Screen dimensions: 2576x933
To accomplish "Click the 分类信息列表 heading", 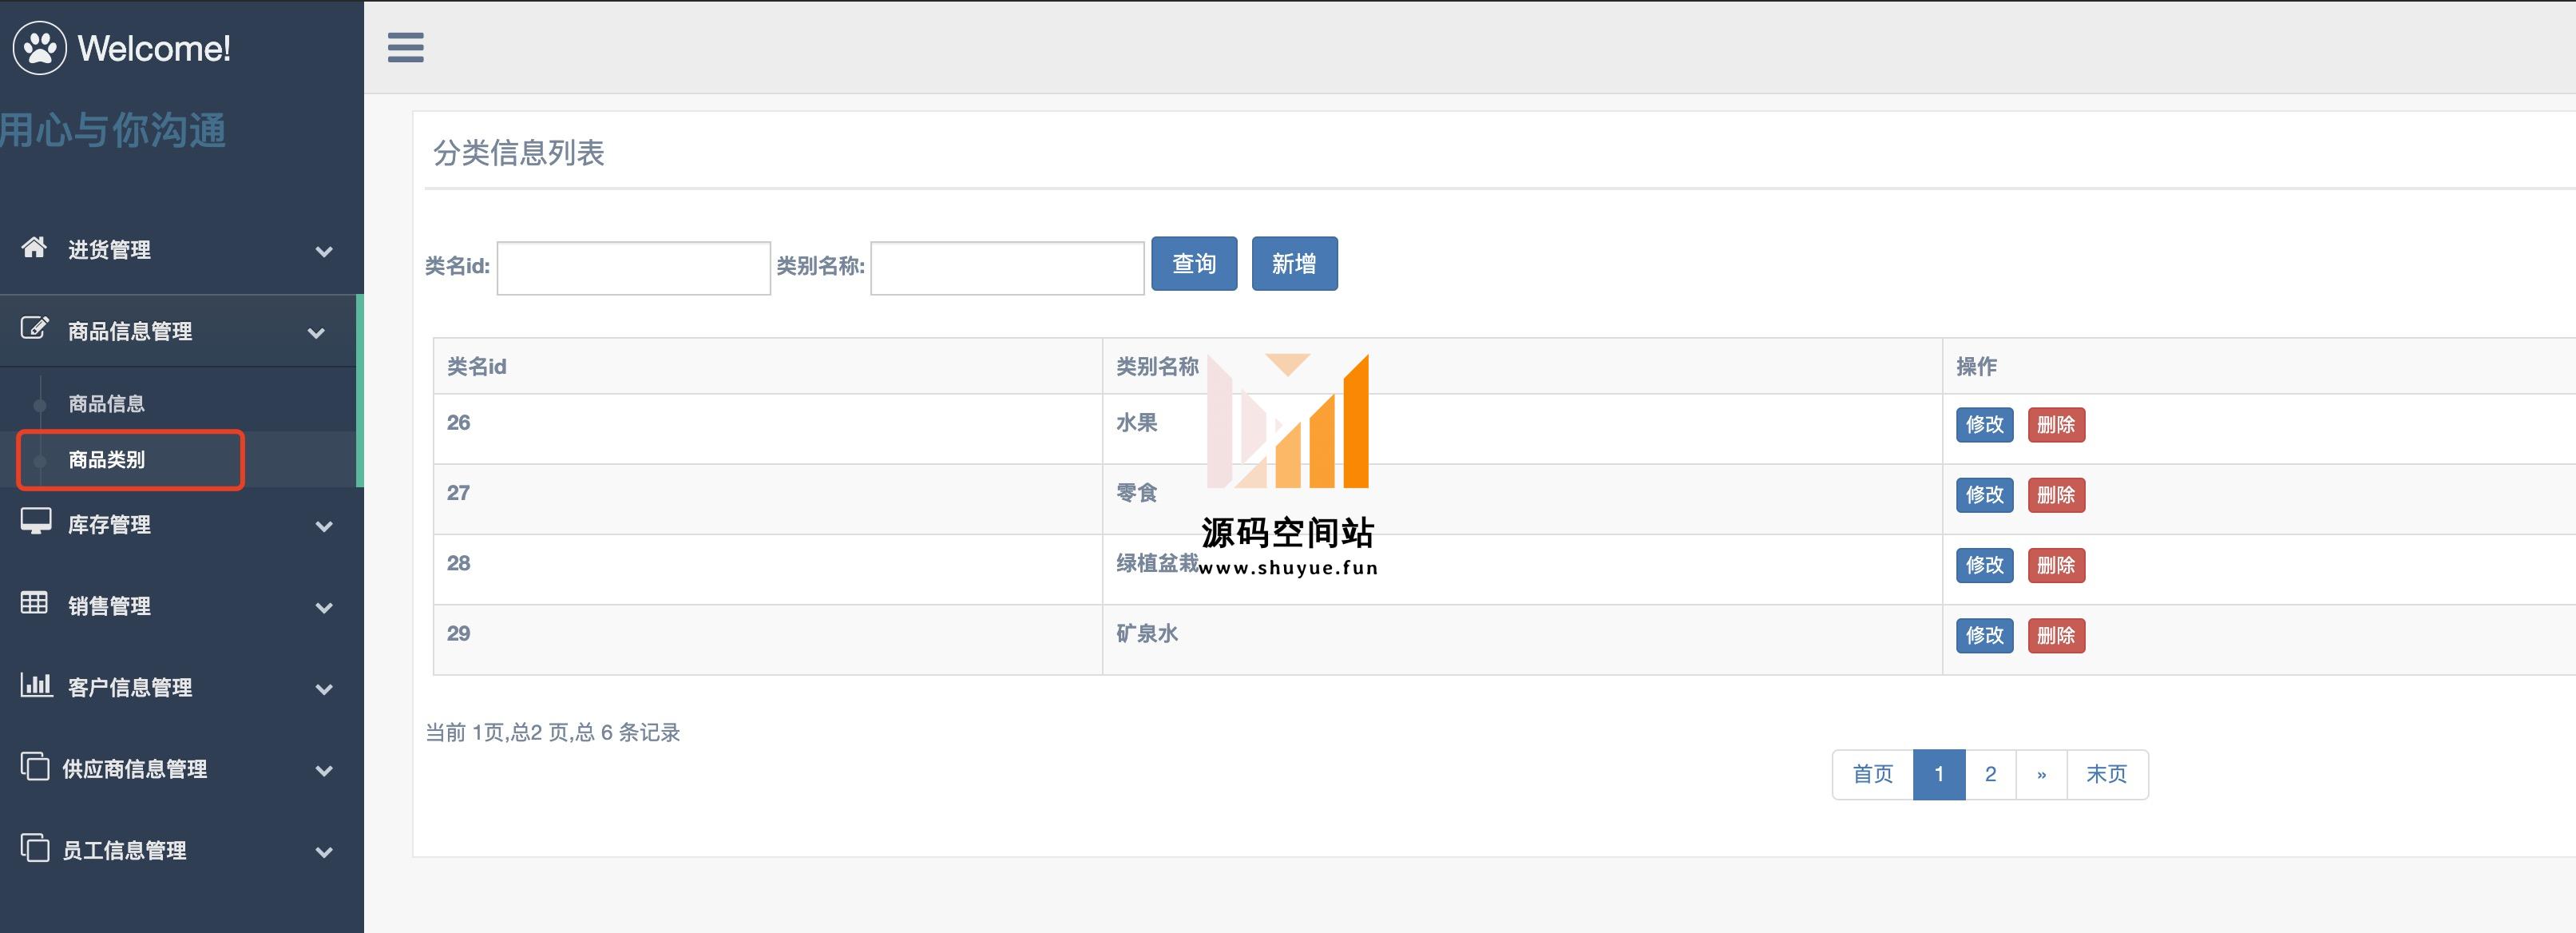I will pyautogui.click(x=518, y=153).
